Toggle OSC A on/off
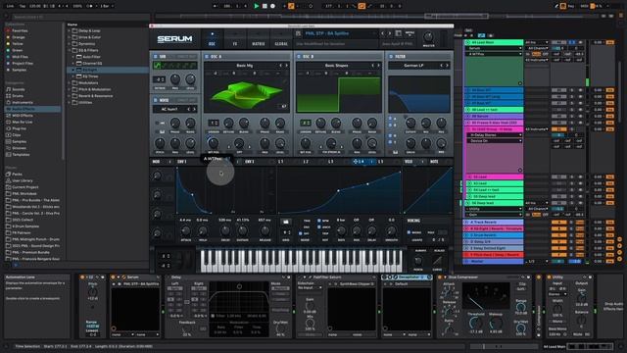The image size is (627, 353). coord(207,57)
